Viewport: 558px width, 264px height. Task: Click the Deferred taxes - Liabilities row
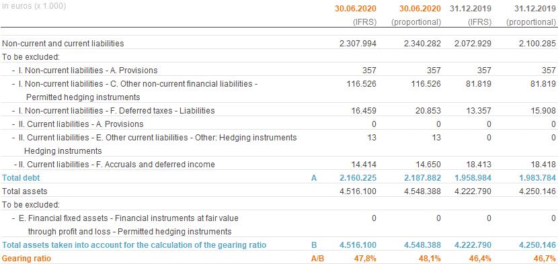pos(279,111)
